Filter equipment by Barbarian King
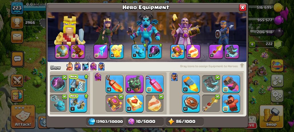Screen dimensions: 294x132 [x=69, y=66]
